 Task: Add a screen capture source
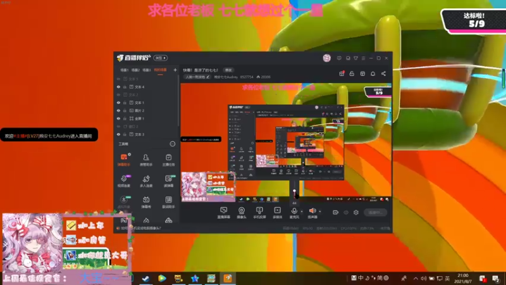point(224,213)
